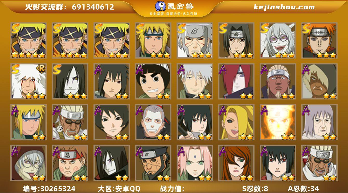Click the red-haired Nagato portrait
This screenshot has width=348, height=193.
pyautogui.click(x=236, y=81)
